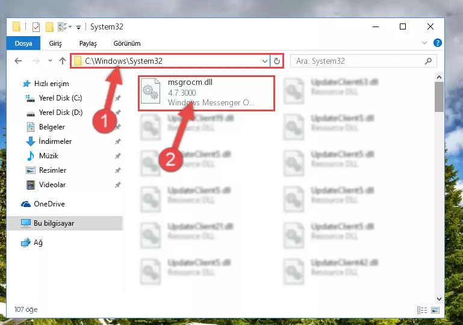Open Videolar folder in sidebar

coord(52,185)
